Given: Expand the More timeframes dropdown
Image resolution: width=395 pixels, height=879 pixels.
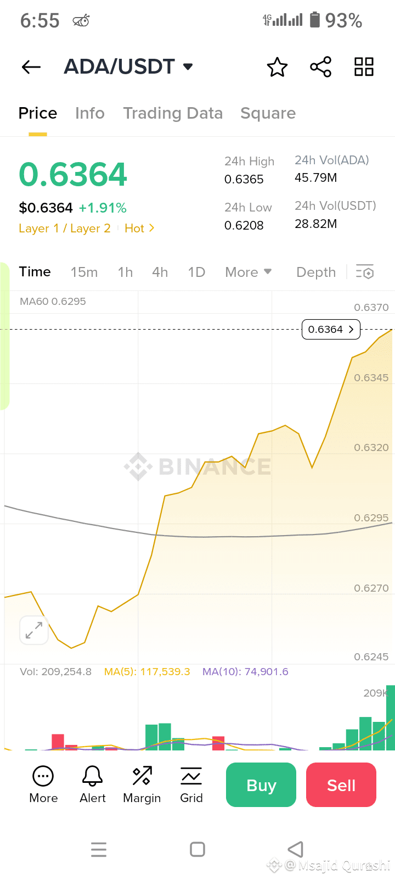Looking at the screenshot, I should coord(249,272).
